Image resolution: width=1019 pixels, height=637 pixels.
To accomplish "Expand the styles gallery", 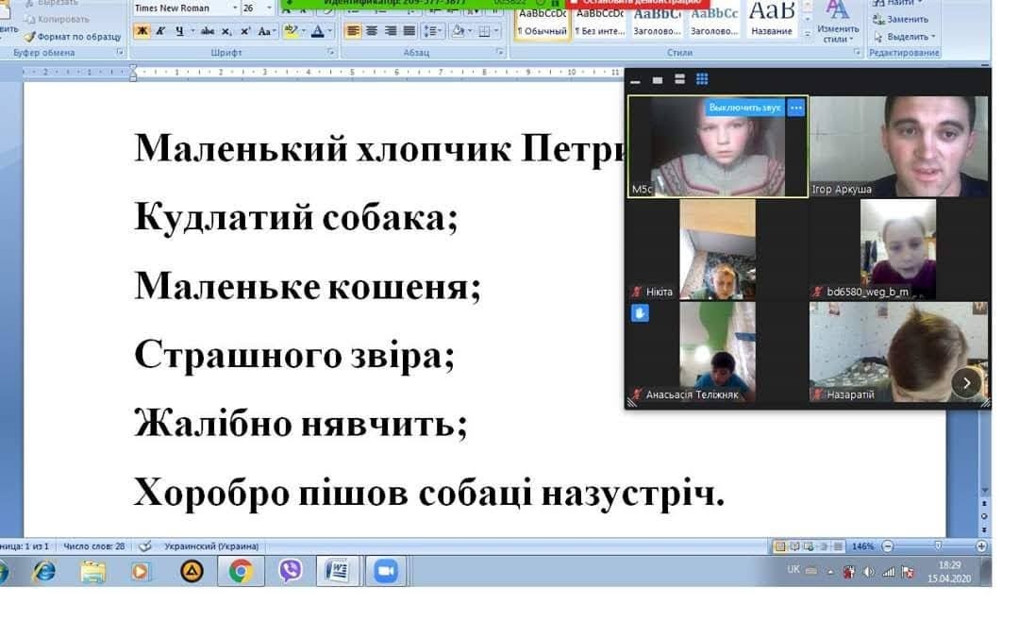I will pos(807,34).
